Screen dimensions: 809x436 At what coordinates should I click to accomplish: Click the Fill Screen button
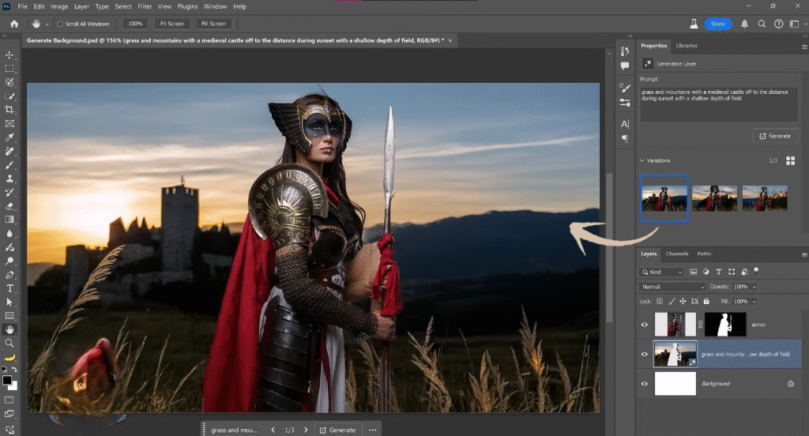[x=213, y=24]
